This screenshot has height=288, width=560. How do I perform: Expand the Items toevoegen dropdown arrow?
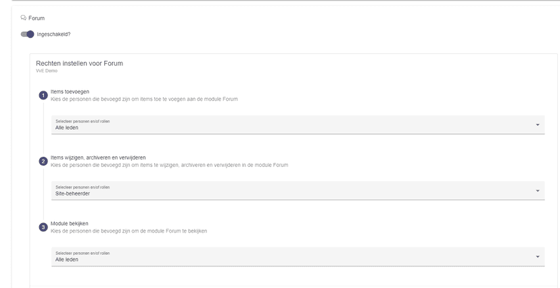point(537,125)
